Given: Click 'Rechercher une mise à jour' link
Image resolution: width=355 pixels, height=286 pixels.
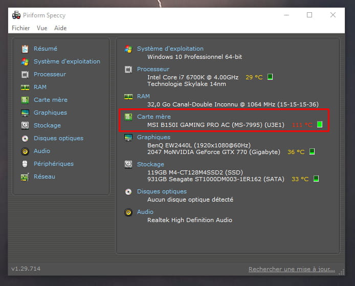Looking at the screenshot, I should tap(292, 269).
